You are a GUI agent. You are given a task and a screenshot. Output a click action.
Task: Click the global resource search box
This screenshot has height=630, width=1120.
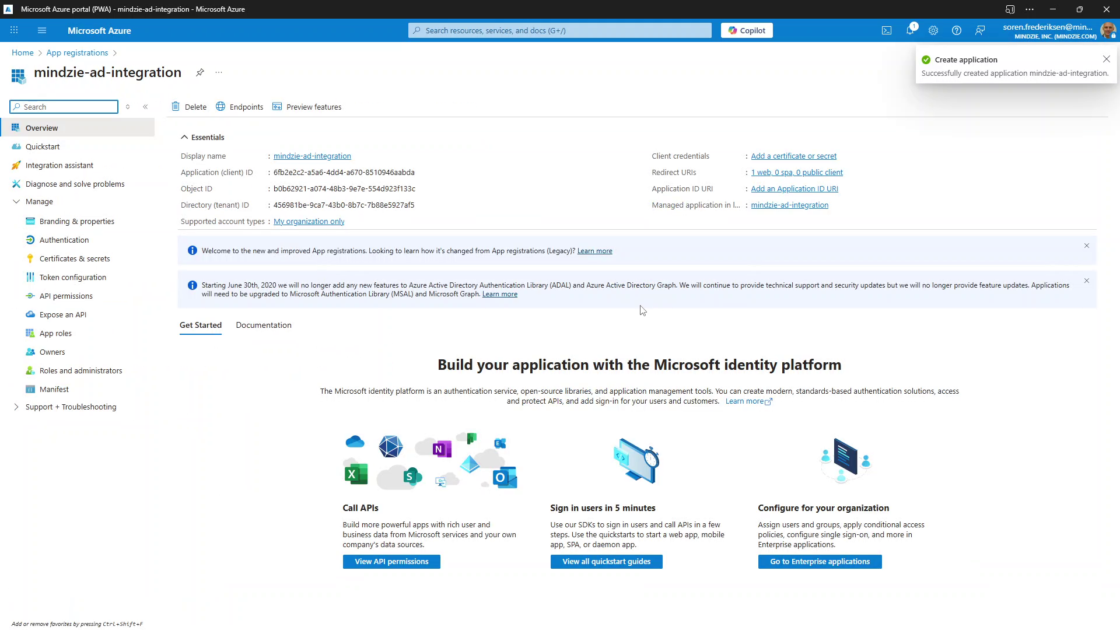click(x=560, y=30)
